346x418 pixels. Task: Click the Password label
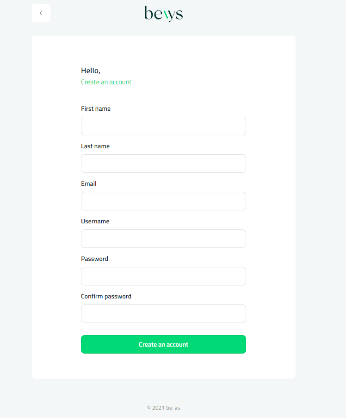tap(94, 259)
